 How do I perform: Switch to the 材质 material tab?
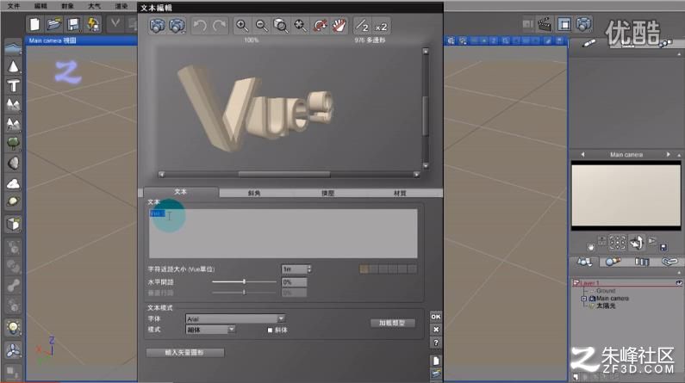click(x=400, y=193)
